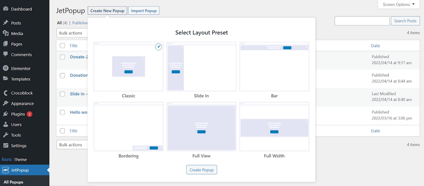
Task: Expand the Screen Options panel
Action: 399,5
